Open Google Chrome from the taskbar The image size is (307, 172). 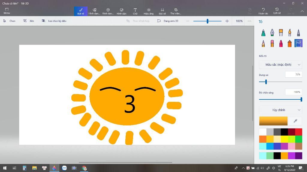click(84, 168)
